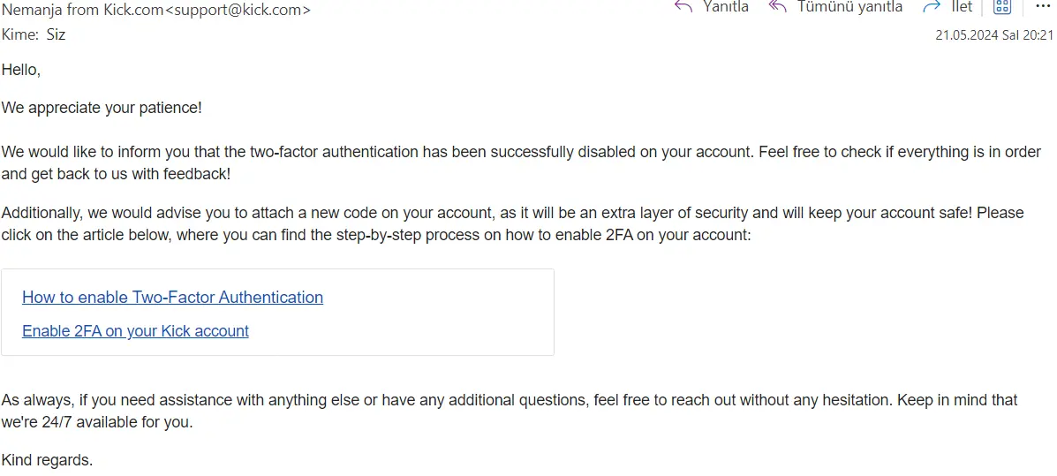1057x476 pixels.
Task: Open the apps grid icon
Action: [1002, 7]
